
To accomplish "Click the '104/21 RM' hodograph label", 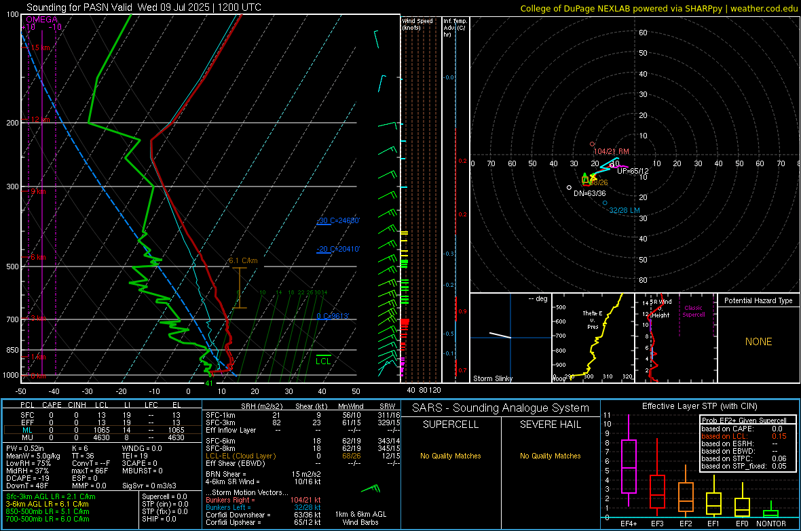I will (612, 152).
